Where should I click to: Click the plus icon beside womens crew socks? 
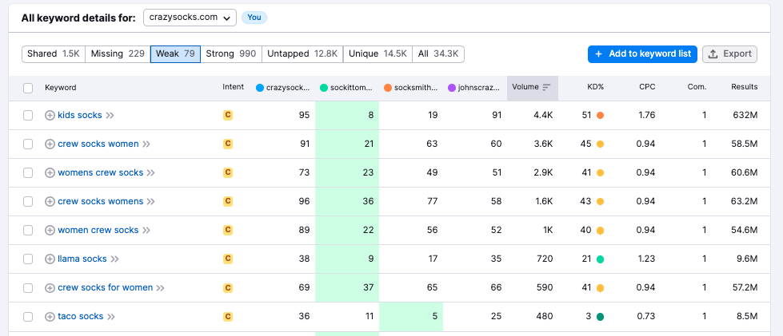50,173
